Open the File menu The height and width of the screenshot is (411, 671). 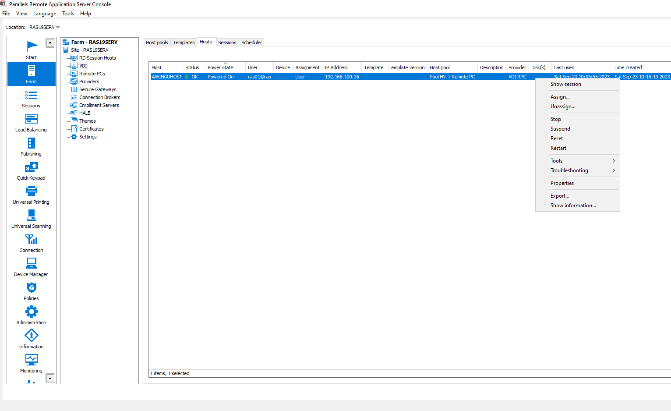(x=6, y=14)
